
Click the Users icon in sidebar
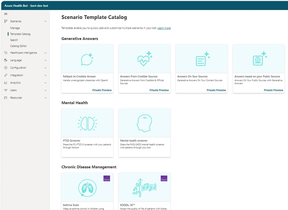pyautogui.click(x=6, y=90)
